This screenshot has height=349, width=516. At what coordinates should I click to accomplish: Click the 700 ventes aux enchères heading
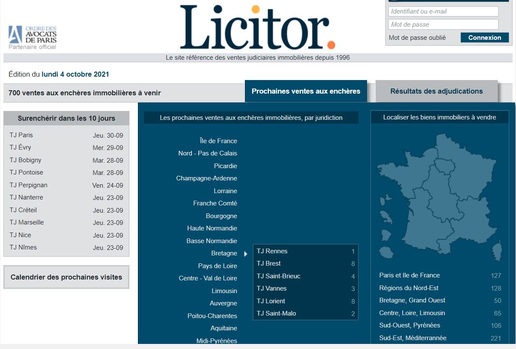tap(84, 93)
